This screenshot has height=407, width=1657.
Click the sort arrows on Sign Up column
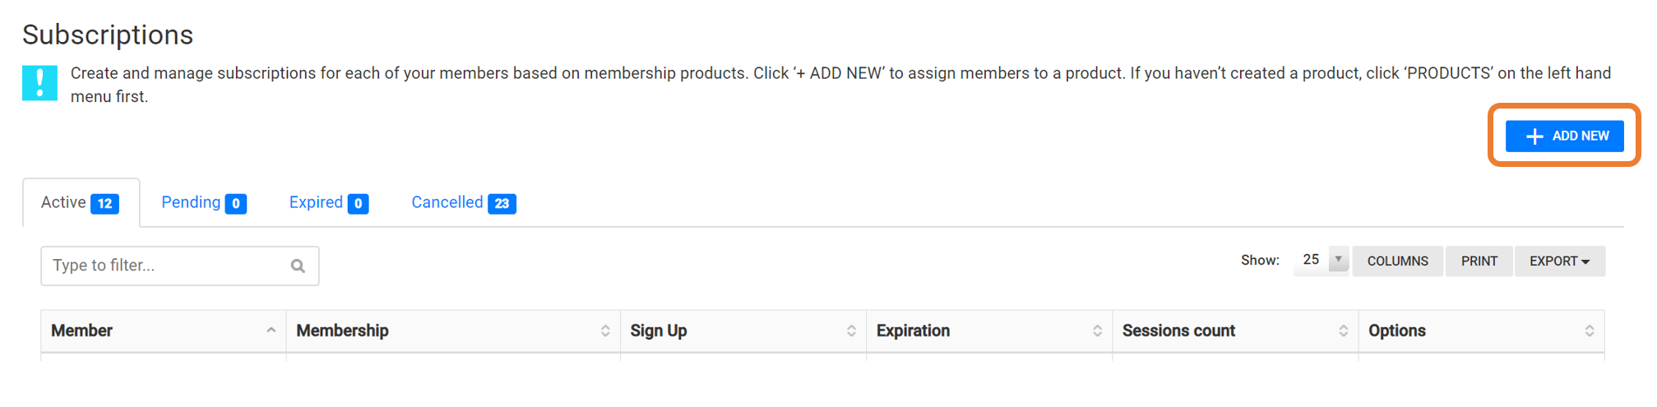[x=851, y=331]
